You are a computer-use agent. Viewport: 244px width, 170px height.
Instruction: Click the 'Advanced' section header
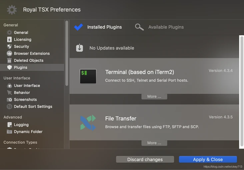coord(13,117)
